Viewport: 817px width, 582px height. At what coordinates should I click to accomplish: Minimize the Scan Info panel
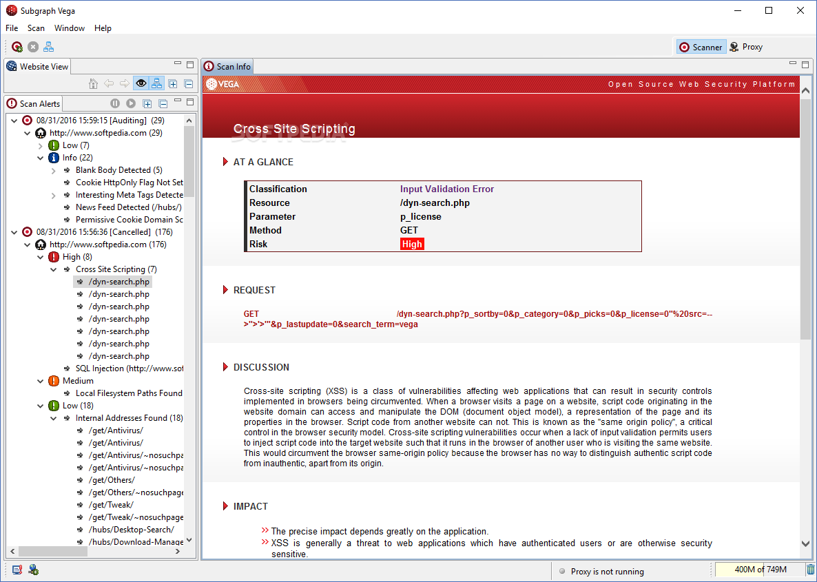tap(792, 63)
